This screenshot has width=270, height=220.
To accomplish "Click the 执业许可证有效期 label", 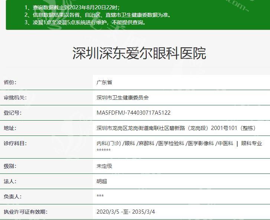I will tap(26, 212).
